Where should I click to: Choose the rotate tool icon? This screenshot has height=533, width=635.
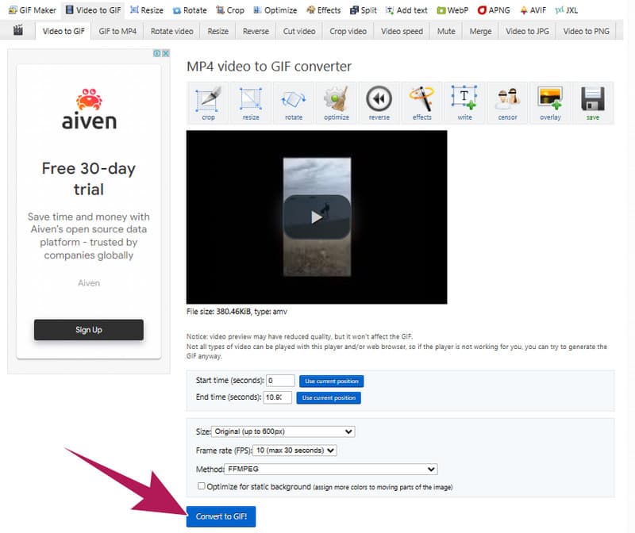click(294, 102)
